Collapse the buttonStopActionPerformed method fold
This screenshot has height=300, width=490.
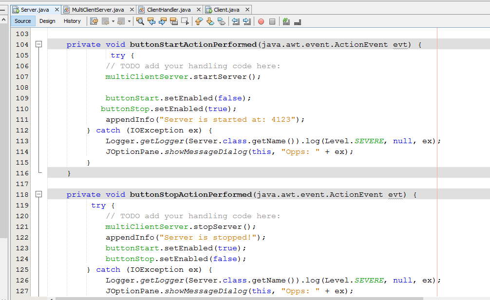(38, 194)
